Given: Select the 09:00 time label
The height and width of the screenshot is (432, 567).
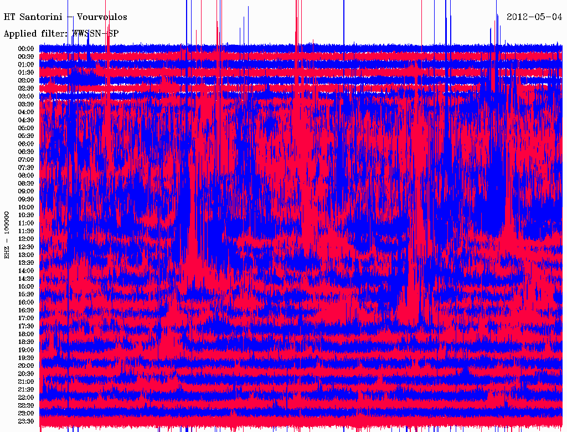Looking at the screenshot, I should coord(26,192).
